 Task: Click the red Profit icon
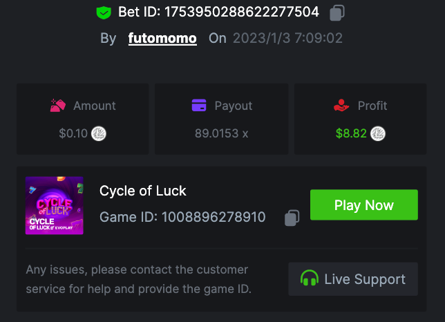[341, 106]
